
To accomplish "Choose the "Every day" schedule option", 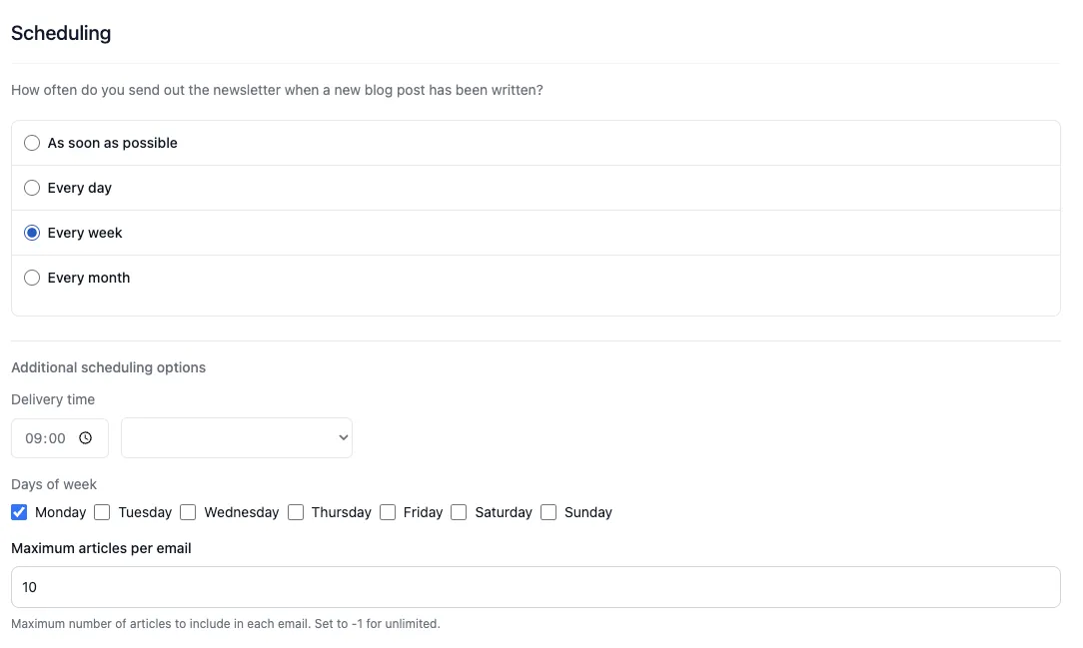I will click(x=32, y=188).
